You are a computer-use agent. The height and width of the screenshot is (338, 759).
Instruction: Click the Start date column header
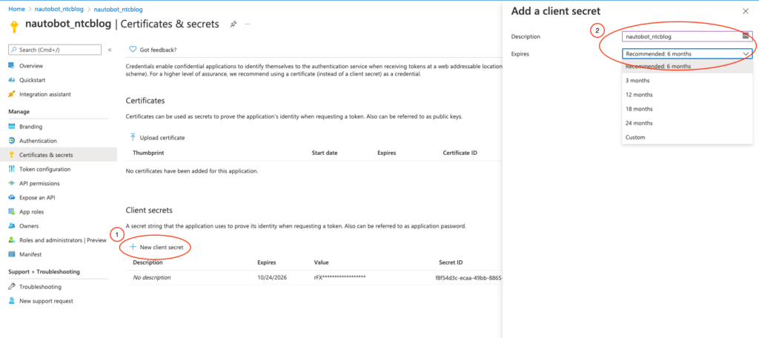(x=325, y=153)
